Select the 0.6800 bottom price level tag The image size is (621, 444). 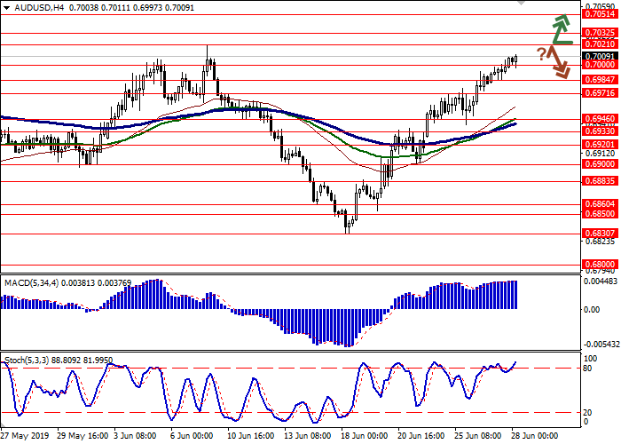[x=600, y=265]
